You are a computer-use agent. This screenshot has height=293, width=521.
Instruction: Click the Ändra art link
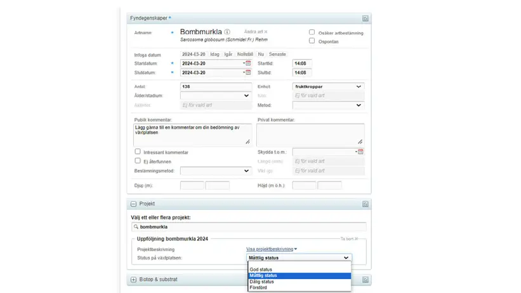coord(255,32)
